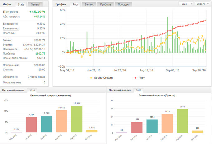Screen dimensions: 212x144
Task: Switch to the Баланс chart tab
Action: click(x=89, y=4)
